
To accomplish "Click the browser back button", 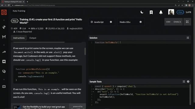I will click(x=2, y=5).
